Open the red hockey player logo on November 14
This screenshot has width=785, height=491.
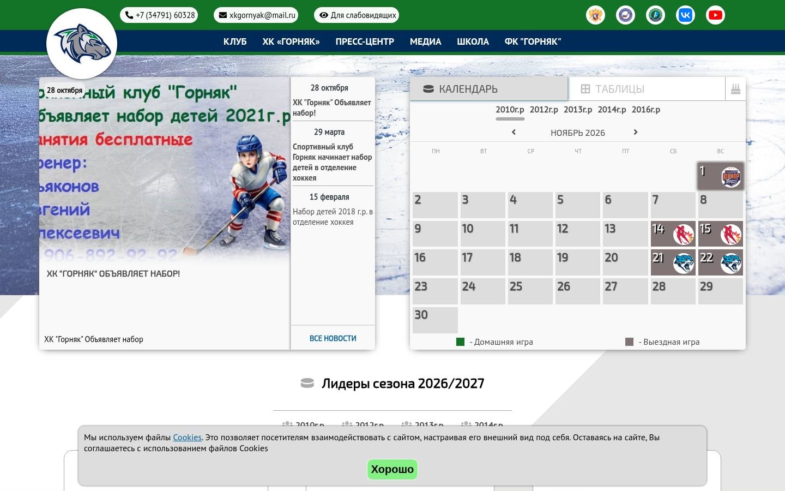pos(683,235)
